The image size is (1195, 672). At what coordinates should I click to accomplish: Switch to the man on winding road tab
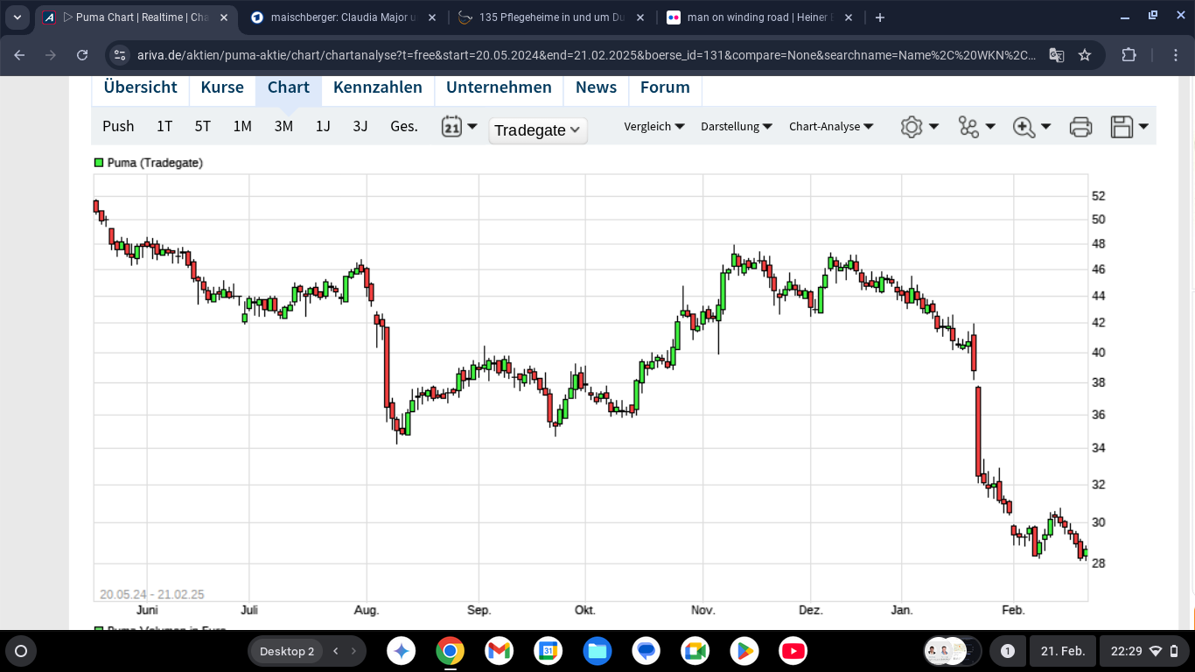coord(759,17)
